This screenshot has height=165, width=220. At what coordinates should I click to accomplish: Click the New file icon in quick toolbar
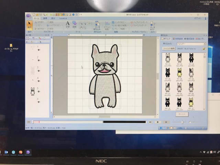pyautogui.click(x=34, y=14)
